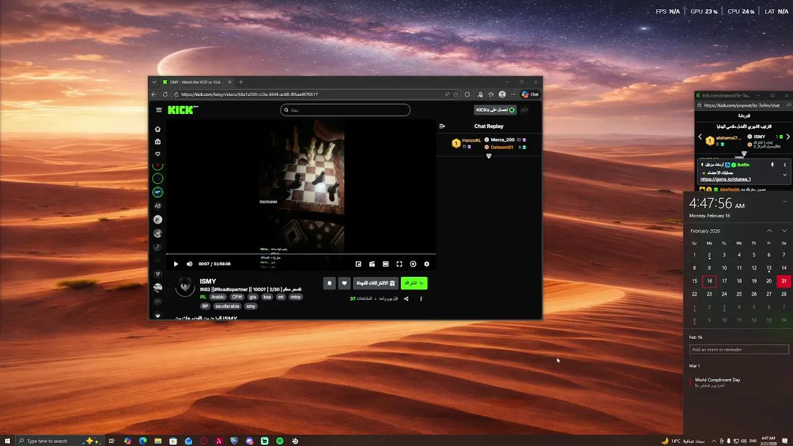The height and width of the screenshot is (446, 793).
Task: Select February 16 in the calendar
Action: click(709, 281)
